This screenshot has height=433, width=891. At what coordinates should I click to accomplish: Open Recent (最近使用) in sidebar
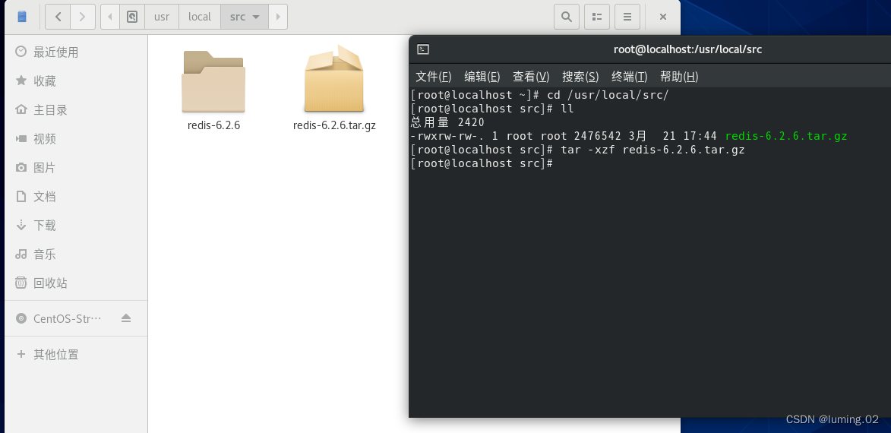pos(75,52)
